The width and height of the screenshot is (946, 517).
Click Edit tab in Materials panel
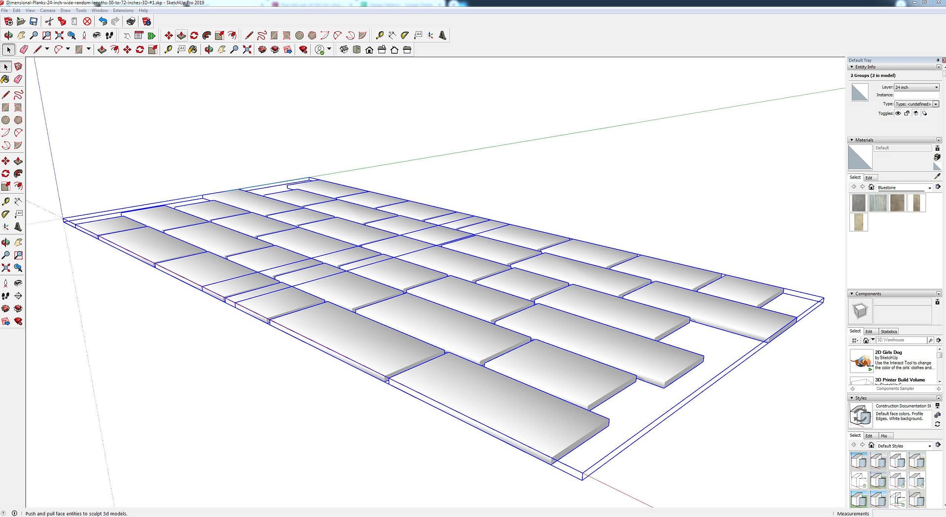pos(869,178)
